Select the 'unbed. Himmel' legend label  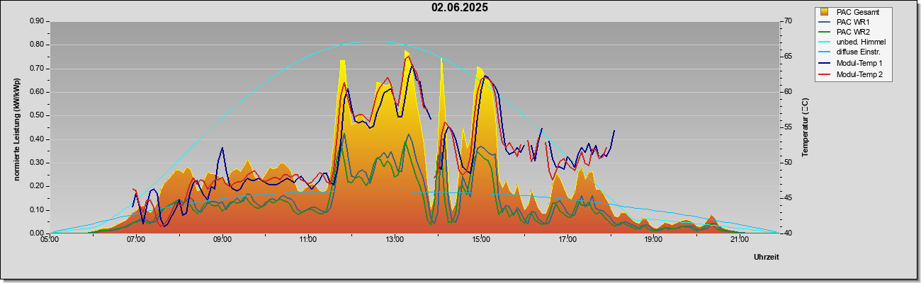[861, 43]
